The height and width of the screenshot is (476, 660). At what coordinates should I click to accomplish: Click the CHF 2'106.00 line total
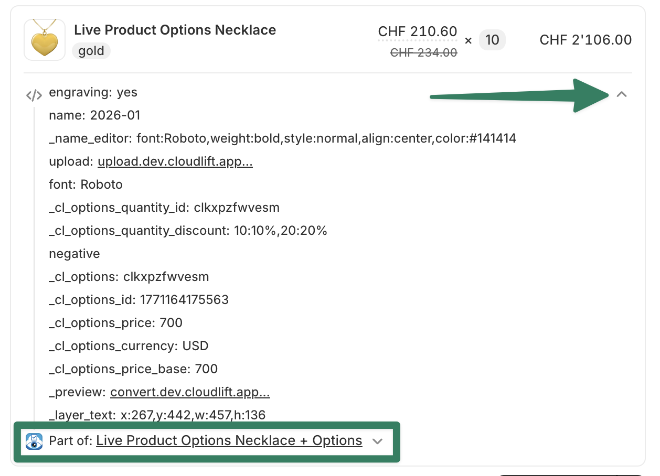click(586, 40)
